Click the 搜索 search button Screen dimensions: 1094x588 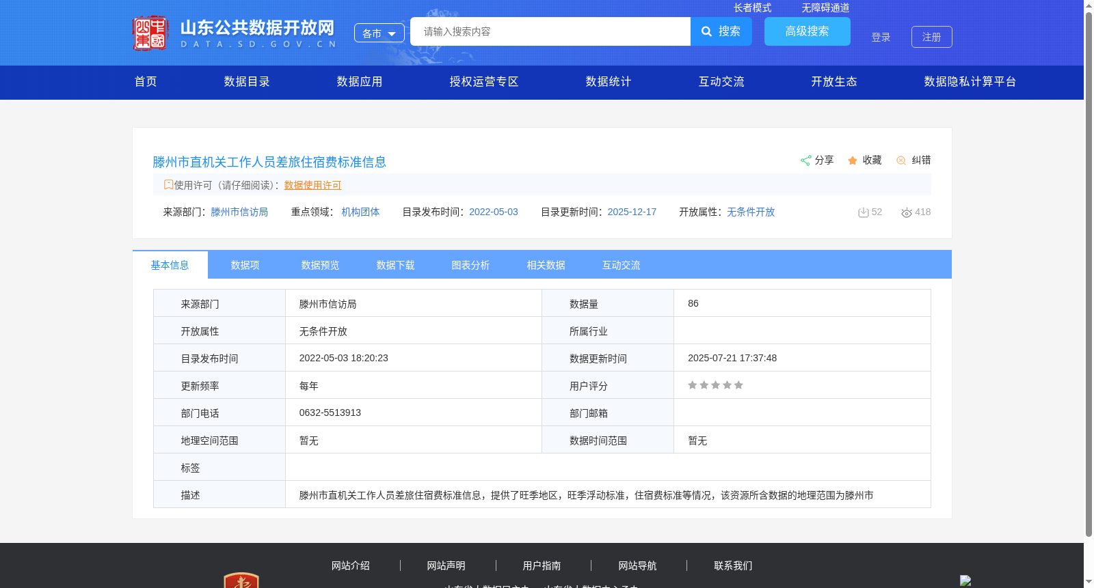721,31
